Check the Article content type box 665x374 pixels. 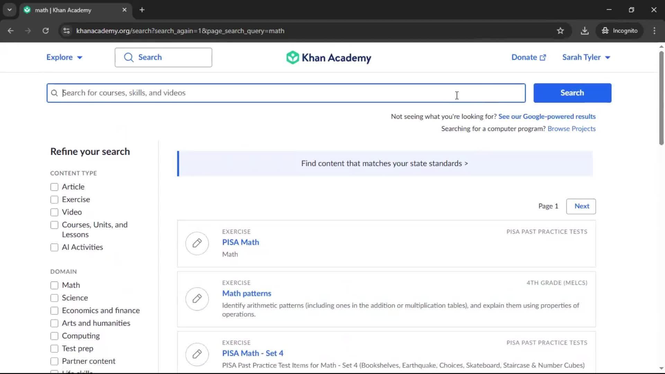(54, 187)
